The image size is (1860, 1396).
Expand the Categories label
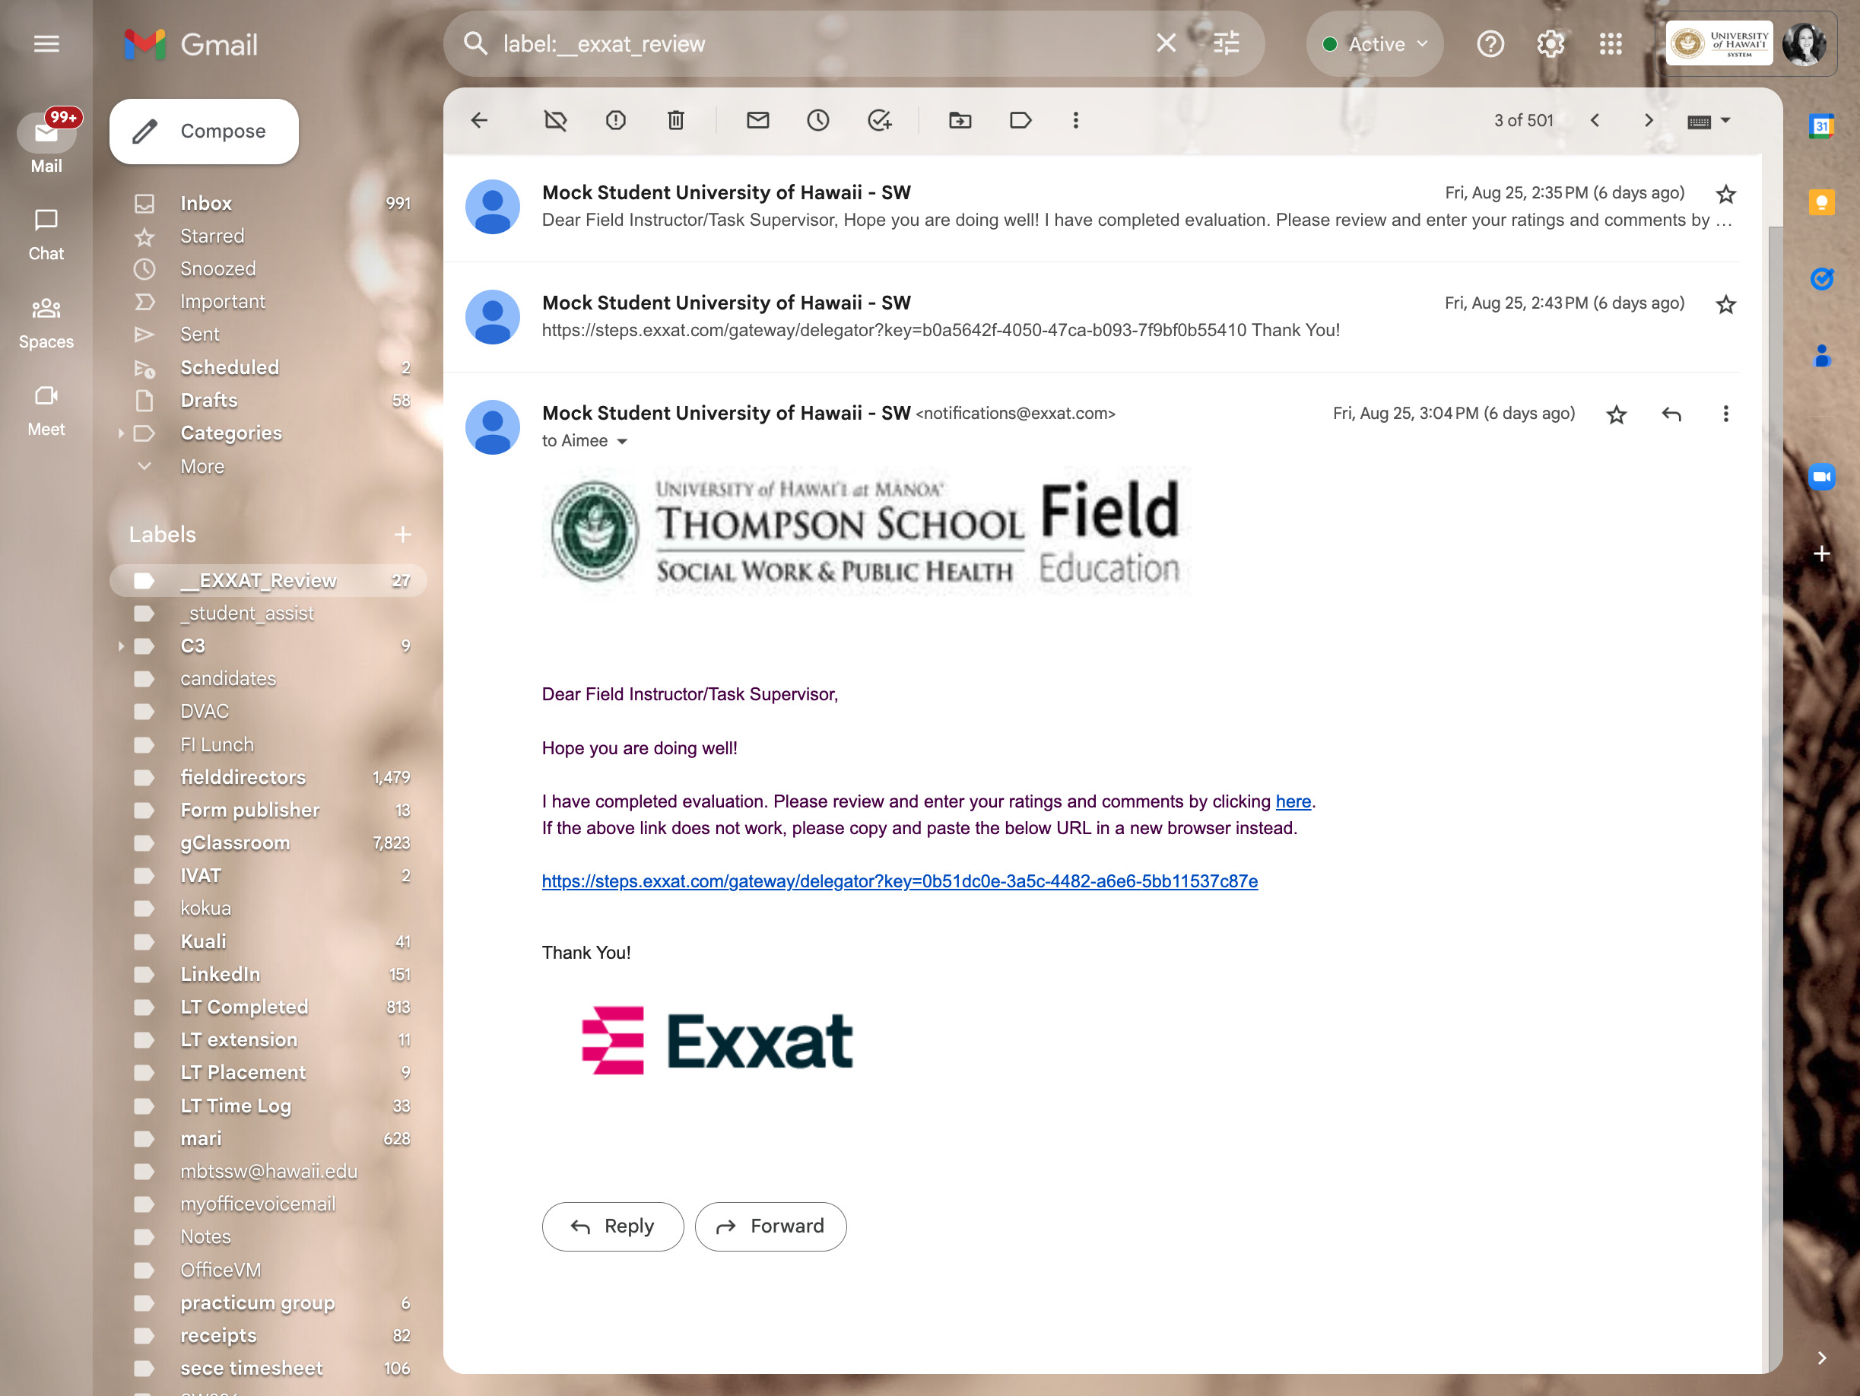click(x=121, y=433)
